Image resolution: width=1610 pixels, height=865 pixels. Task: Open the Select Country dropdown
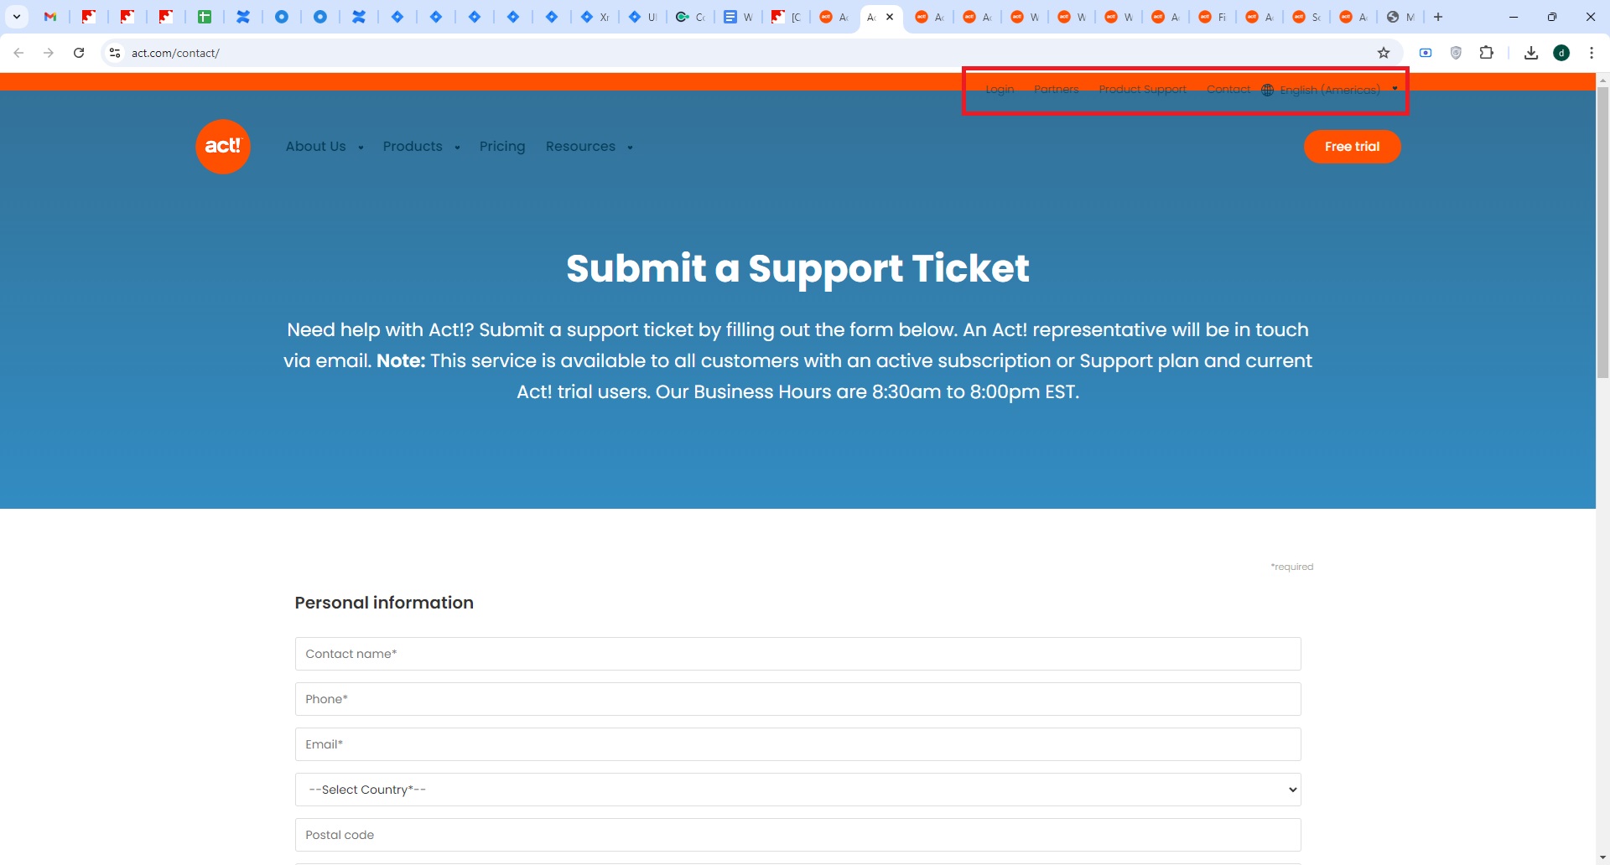[797, 790]
